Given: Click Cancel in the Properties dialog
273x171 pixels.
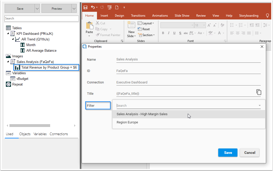Looking at the screenshot, I should tap(249, 153).
